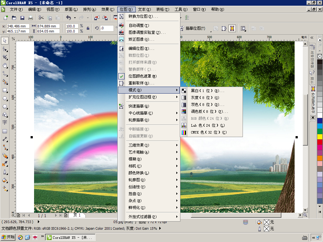Click the media player quick launch icon
323x242 pixels.
click(x=20, y=238)
